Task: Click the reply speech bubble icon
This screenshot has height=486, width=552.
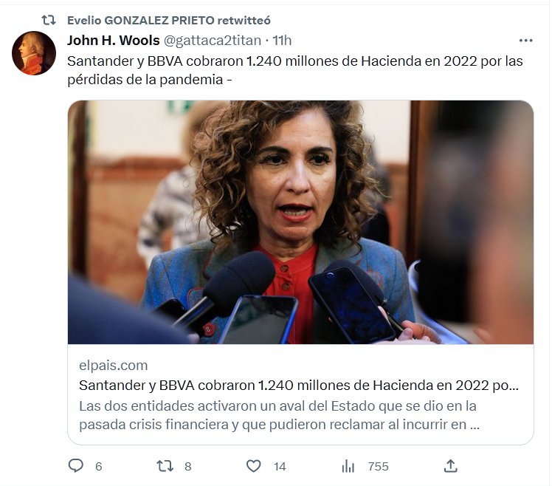Action: click(x=76, y=465)
